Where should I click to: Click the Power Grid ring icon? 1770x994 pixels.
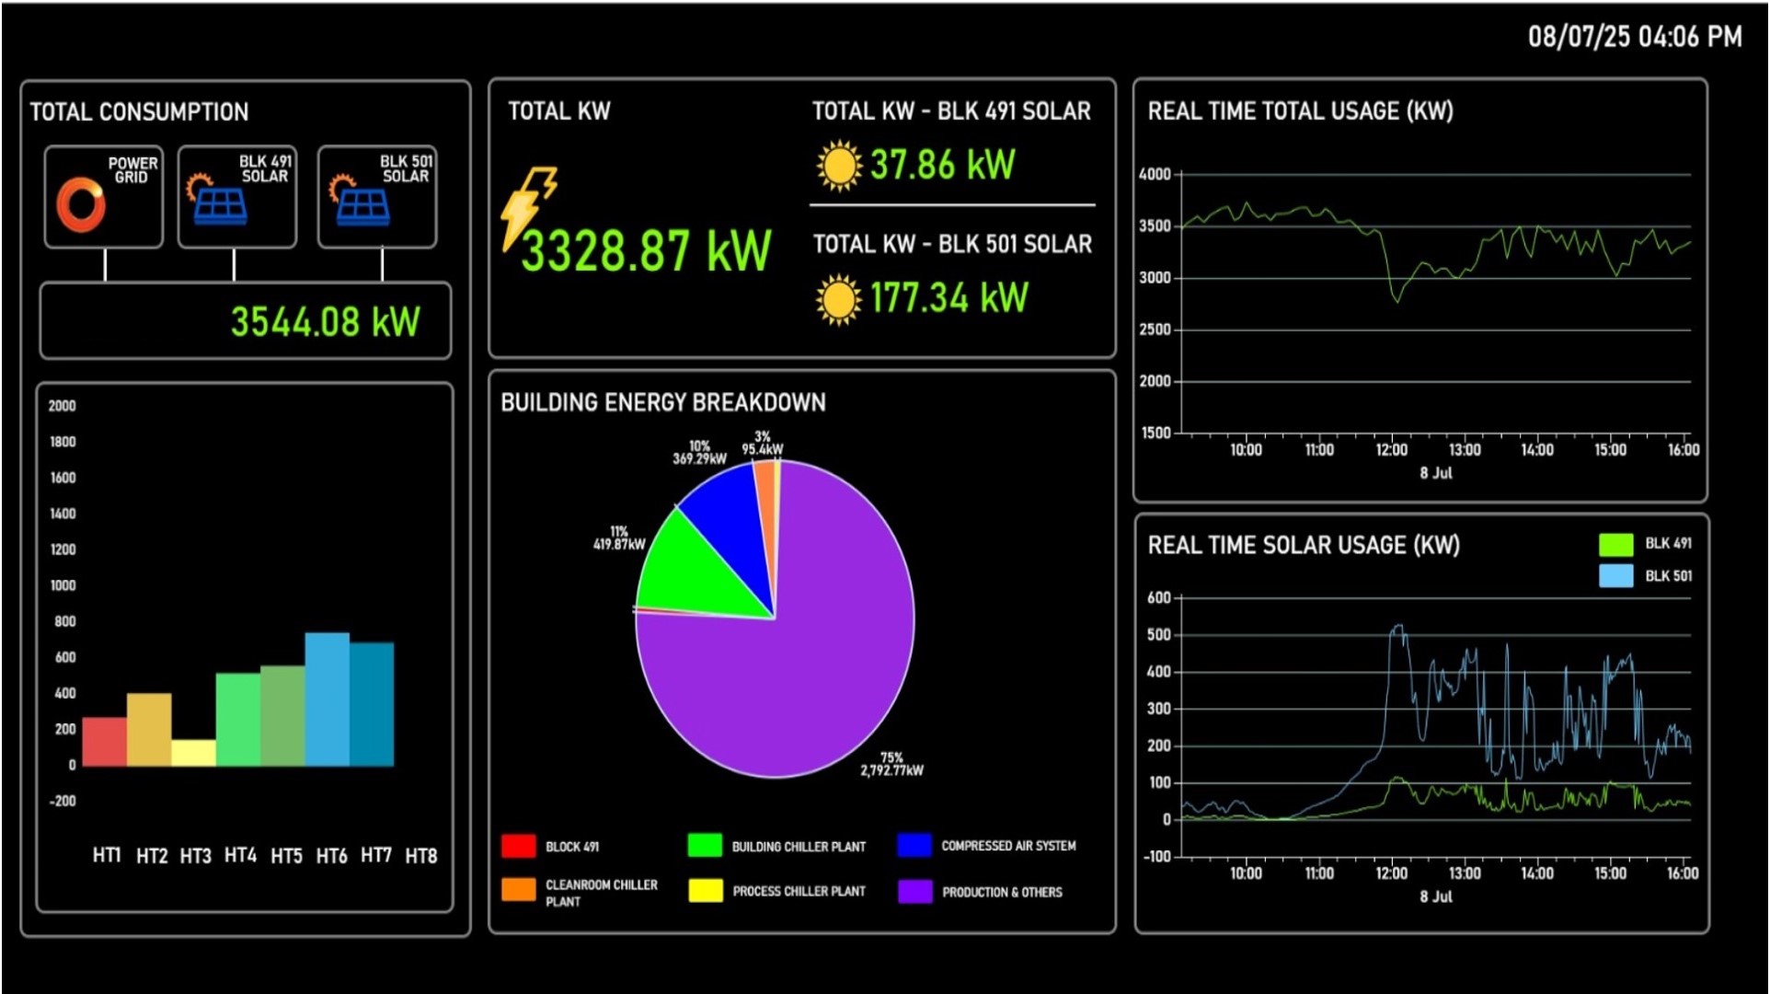point(81,204)
